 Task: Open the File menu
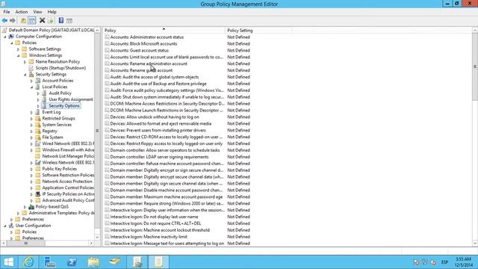click(7, 12)
